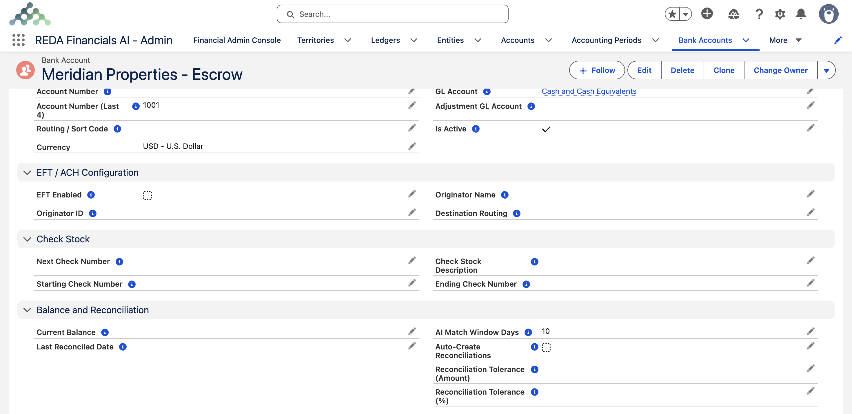
Task: Go to Financial Admin Console tab
Action: coord(237,40)
